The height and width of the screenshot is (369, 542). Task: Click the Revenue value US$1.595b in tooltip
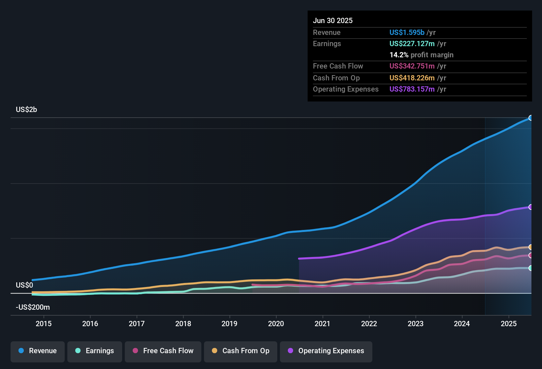click(x=407, y=33)
